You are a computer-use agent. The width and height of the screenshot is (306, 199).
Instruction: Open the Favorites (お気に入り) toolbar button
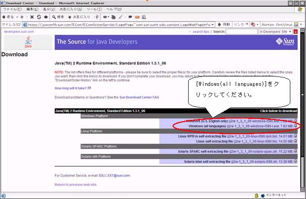[81, 17]
